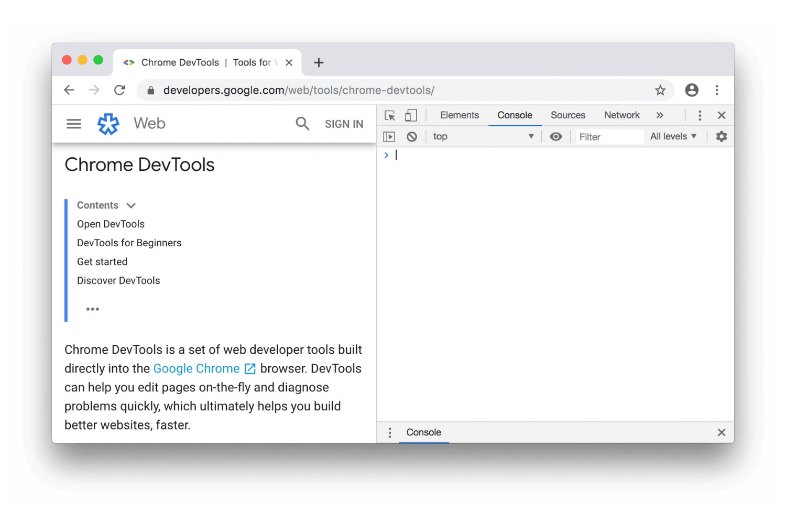Click the search magnifier icon
Image resolution: width=786 pixels, height=524 pixels.
pyautogui.click(x=302, y=124)
